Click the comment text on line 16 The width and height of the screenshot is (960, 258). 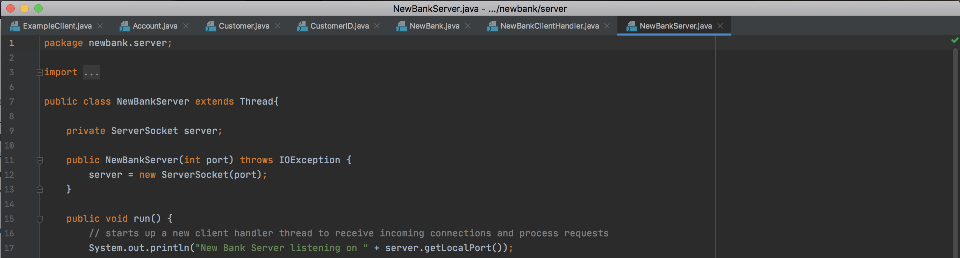349,234
